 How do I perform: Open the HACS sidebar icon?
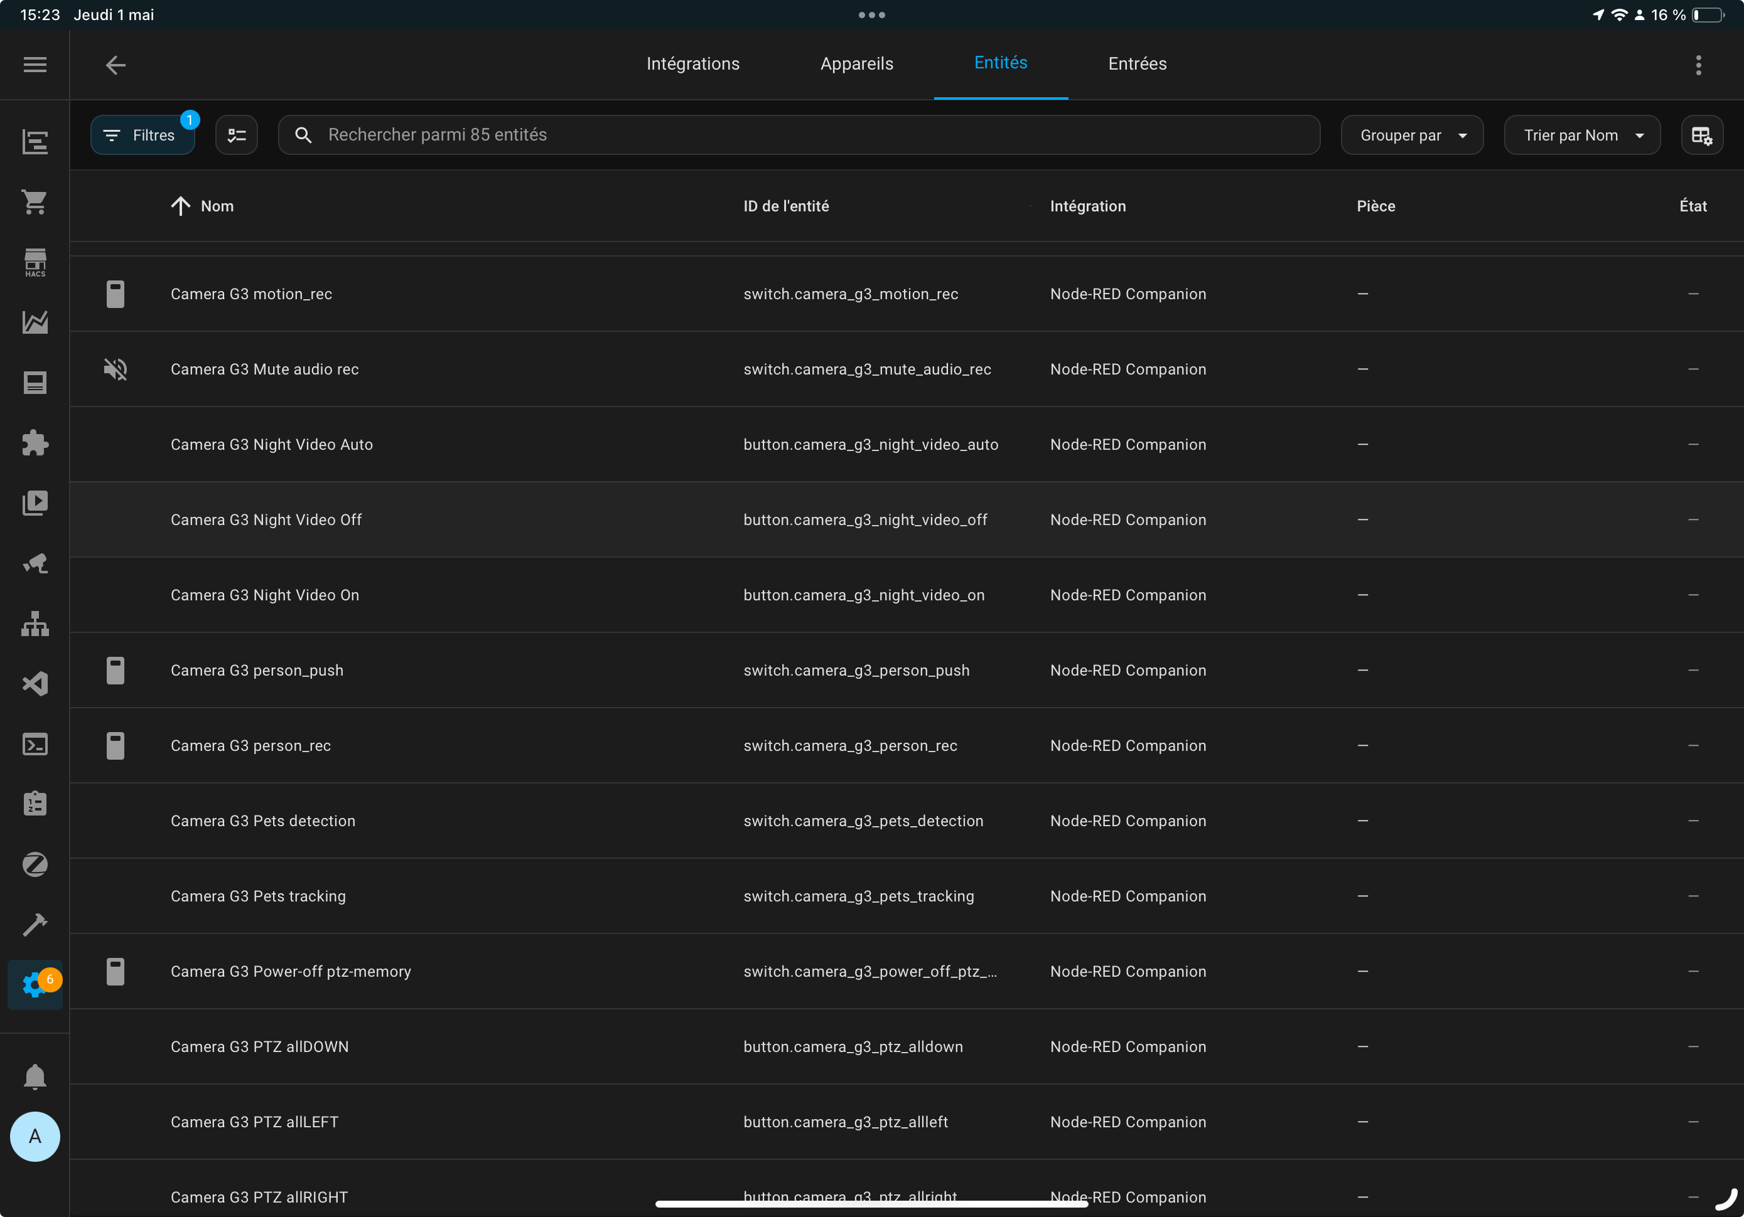point(35,262)
